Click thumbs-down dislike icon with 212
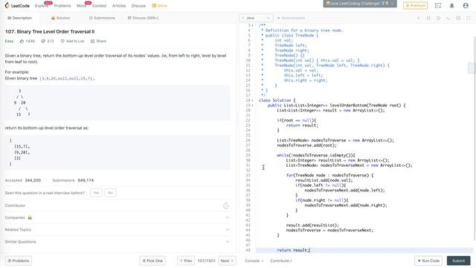476x268 pixels. (x=43, y=41)
